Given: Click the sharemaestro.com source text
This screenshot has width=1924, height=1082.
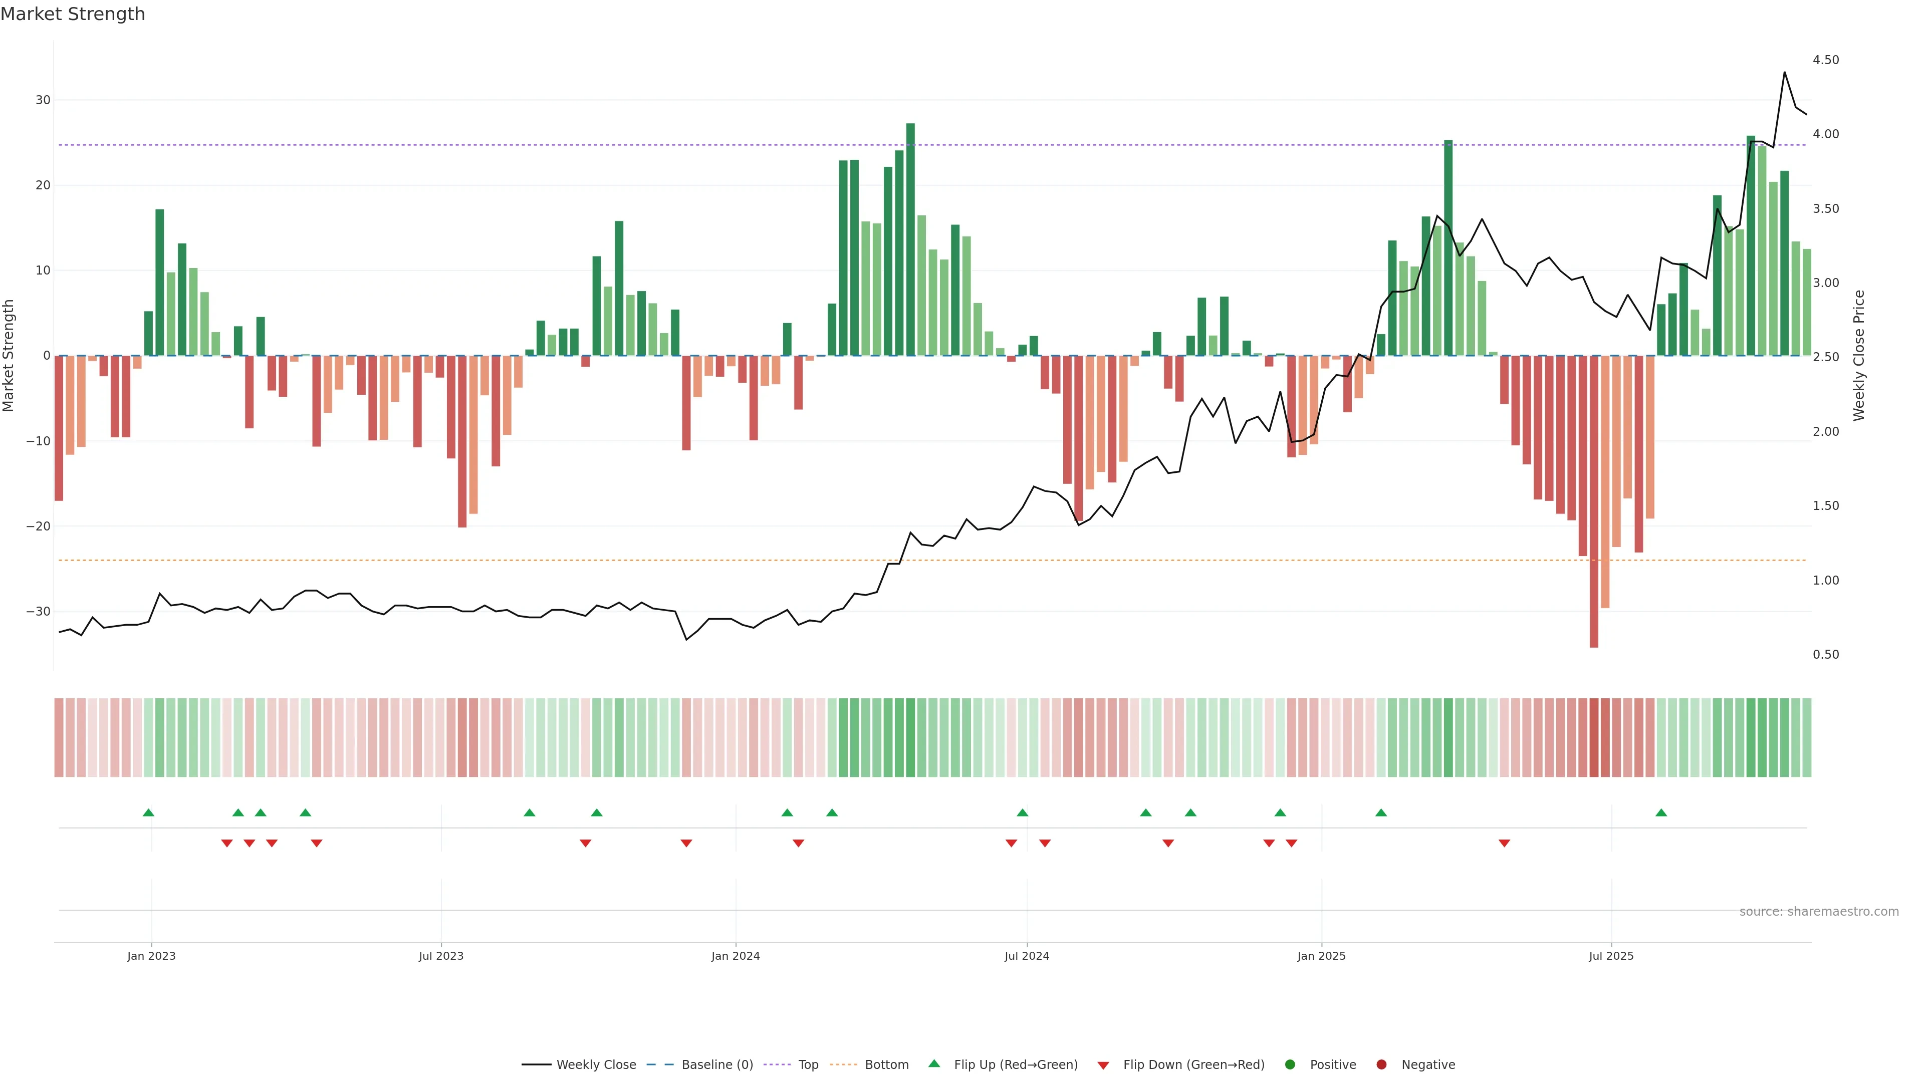Looking at the screenshot, I should 1819,911.
